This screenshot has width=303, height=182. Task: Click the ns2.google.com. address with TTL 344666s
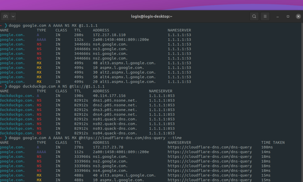tap(110, 58)
